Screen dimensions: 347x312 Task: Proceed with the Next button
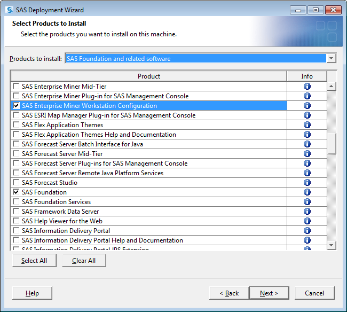[269, 293]
